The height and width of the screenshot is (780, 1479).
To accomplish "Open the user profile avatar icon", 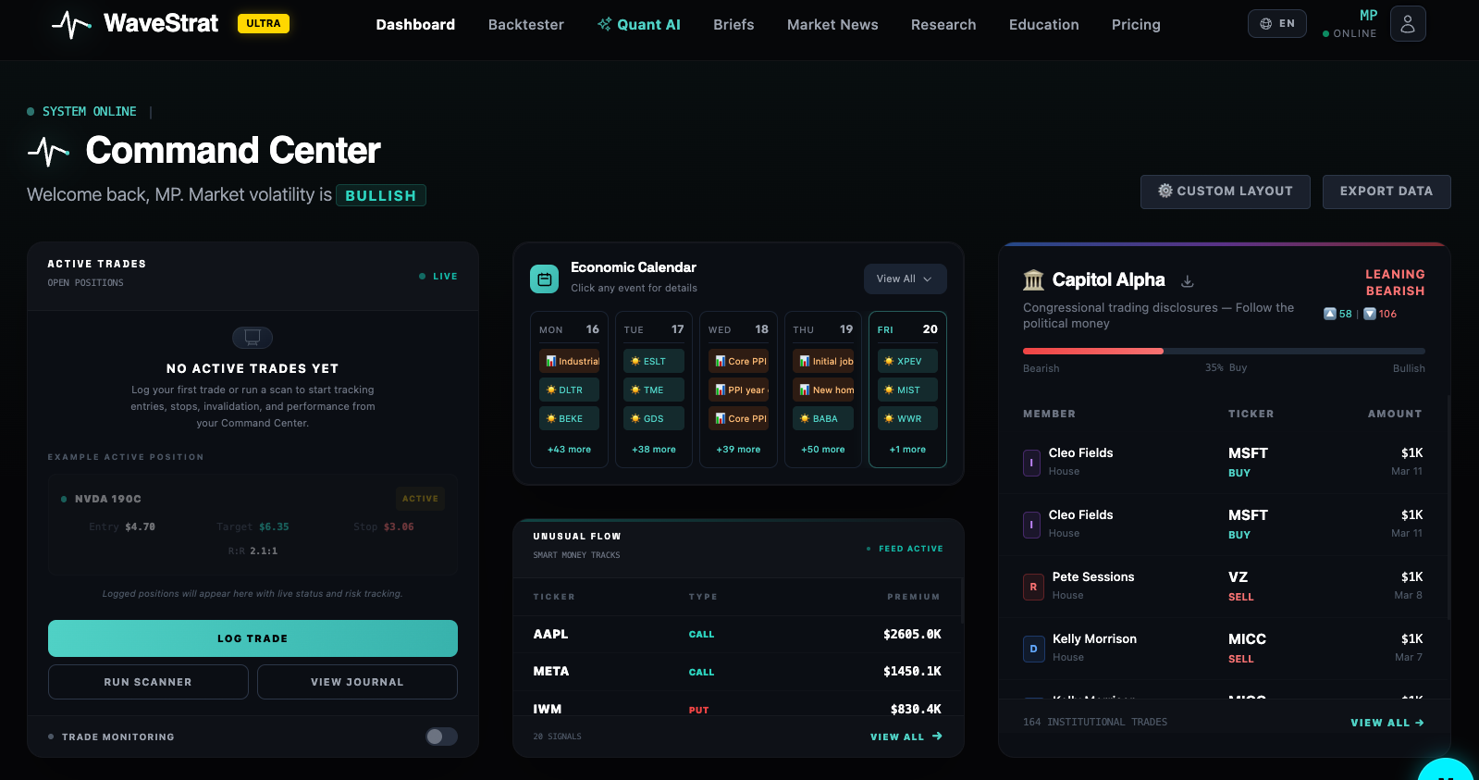I will point(1408,24).
